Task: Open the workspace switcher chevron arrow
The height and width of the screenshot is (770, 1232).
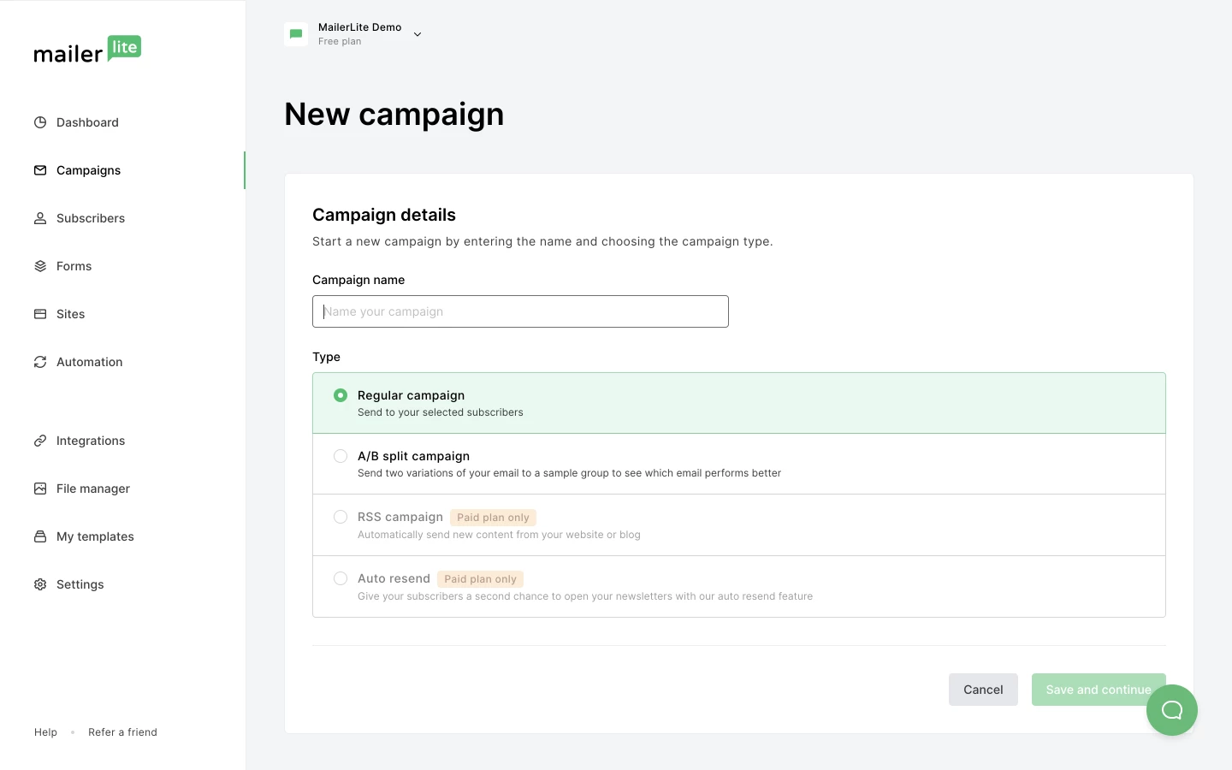Action: [x=417, y=34]
